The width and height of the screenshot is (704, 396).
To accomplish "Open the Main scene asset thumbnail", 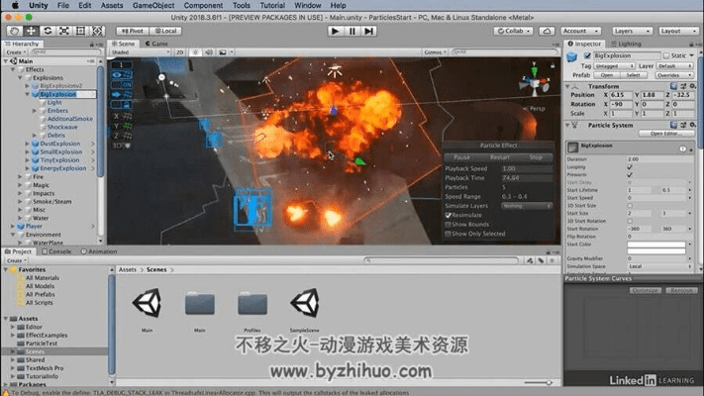I will pos(147,303).
